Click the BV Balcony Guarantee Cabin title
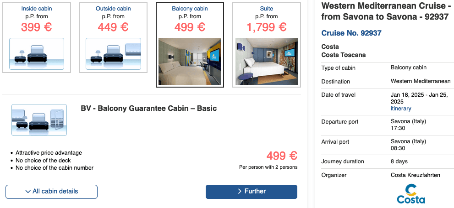Image resolution: width=454 pixels, height=208 pixels. pos(148,109)
